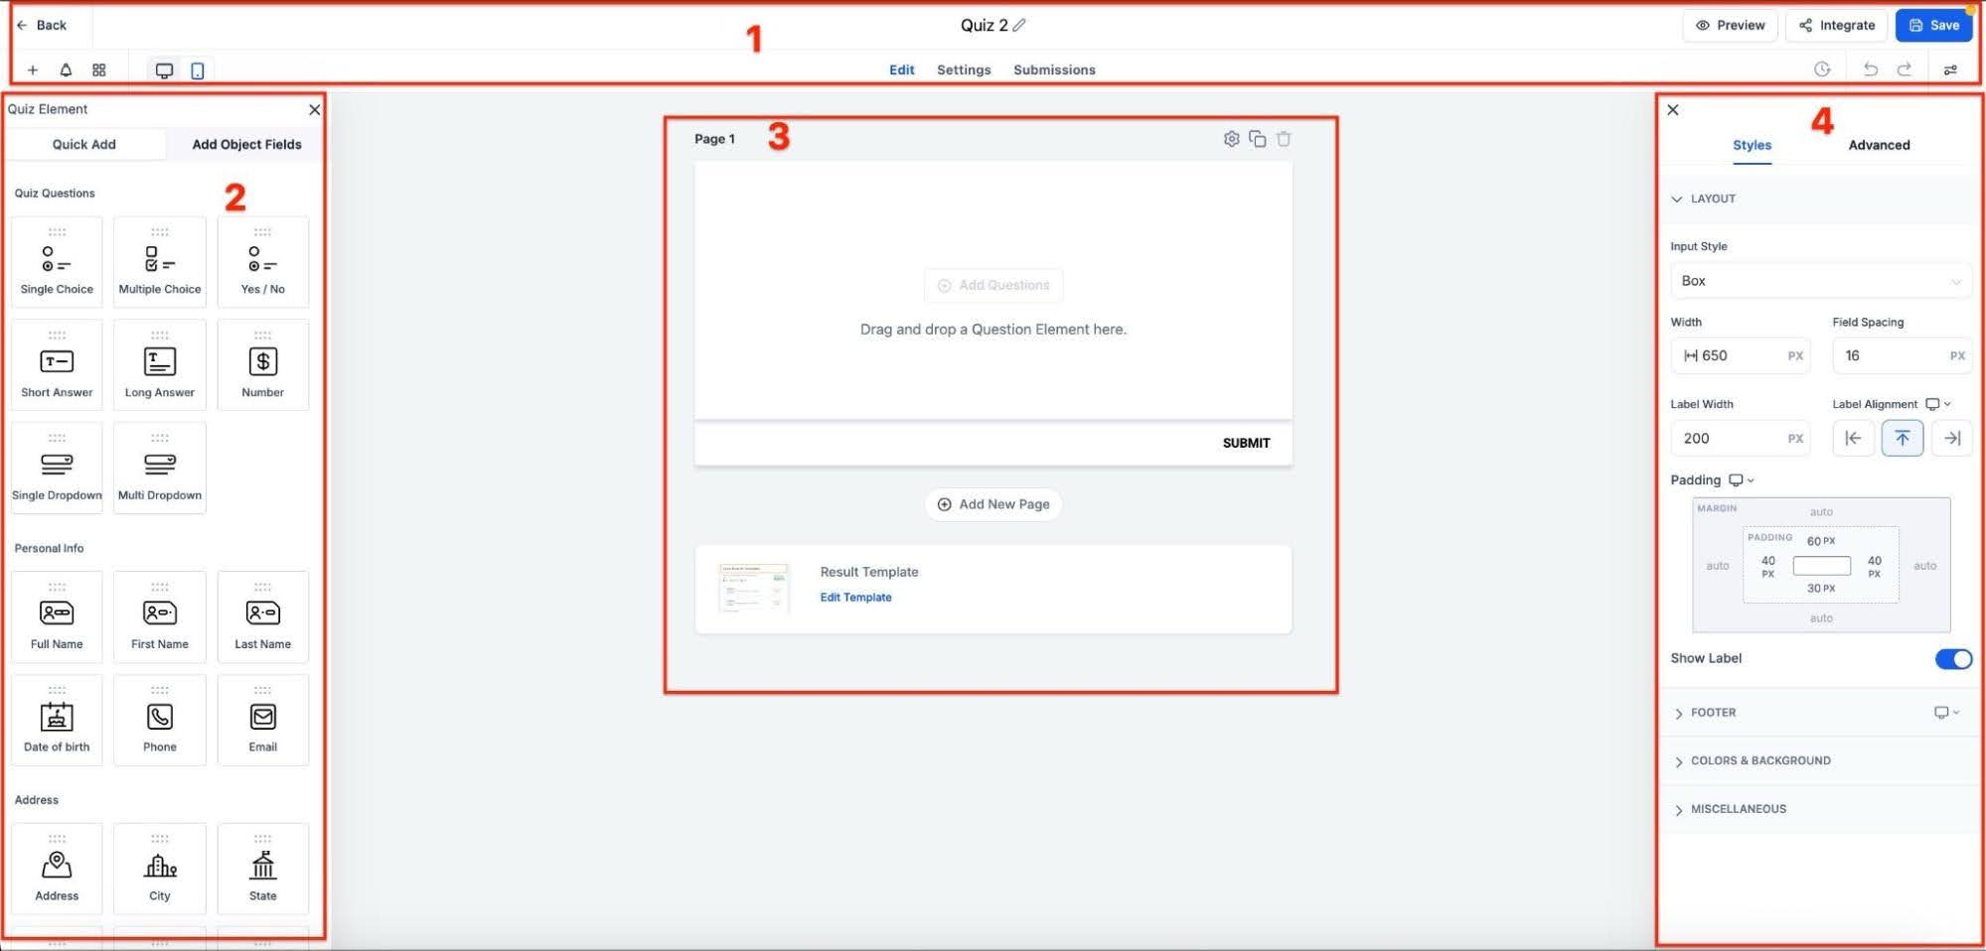Open the Advanced styles tab
The height and width of the screenshot is (951, 1986).
click(x=1879, y=145)
